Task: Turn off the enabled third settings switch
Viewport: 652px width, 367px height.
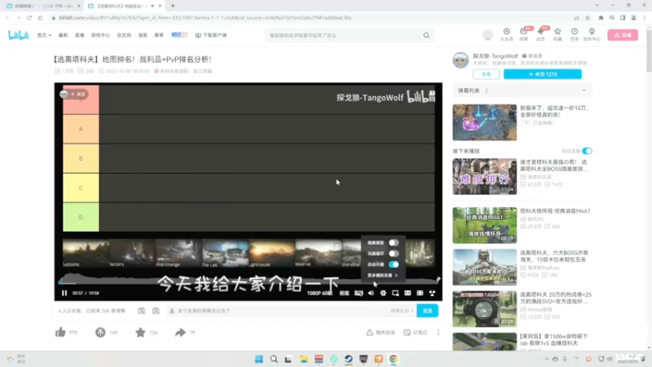Action: point(394,264)
